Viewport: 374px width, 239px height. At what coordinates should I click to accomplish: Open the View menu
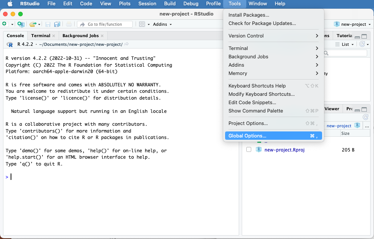coord(106,3)
